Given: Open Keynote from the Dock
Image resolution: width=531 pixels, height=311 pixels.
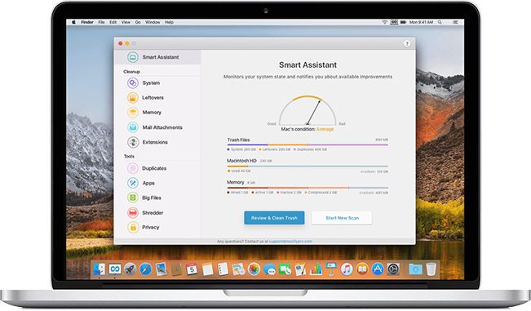Looking at the screenshot, I should 331,269.
